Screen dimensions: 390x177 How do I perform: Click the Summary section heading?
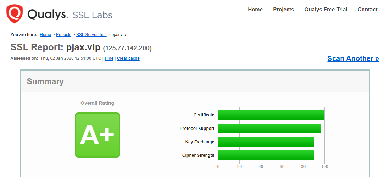coord(45,81)
